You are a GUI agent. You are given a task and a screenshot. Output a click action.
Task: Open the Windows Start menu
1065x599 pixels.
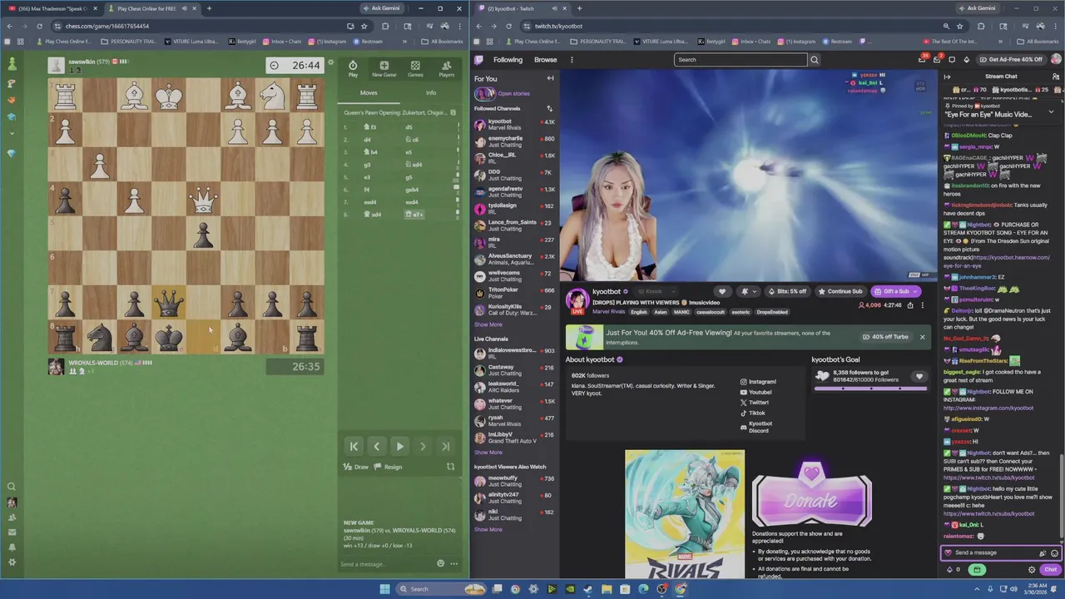pos(384,589)
